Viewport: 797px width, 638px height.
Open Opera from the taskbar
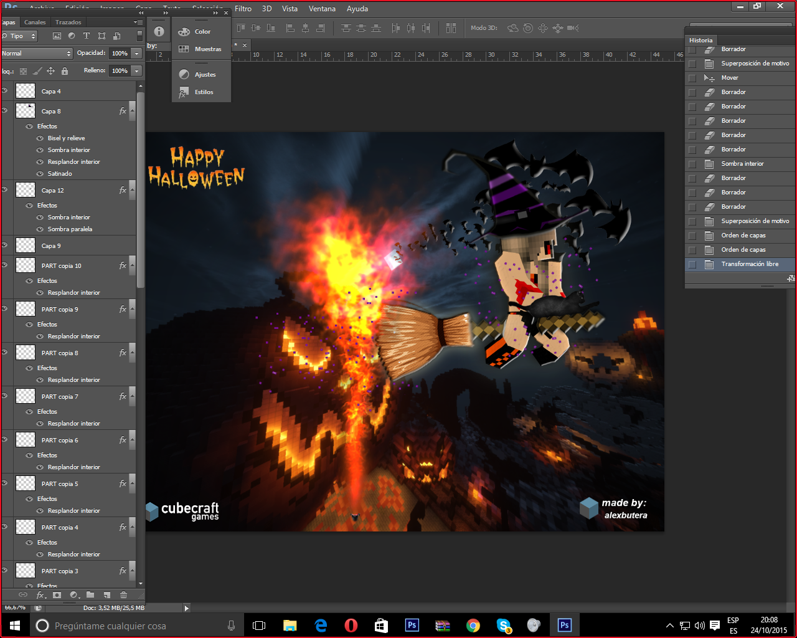351,626
